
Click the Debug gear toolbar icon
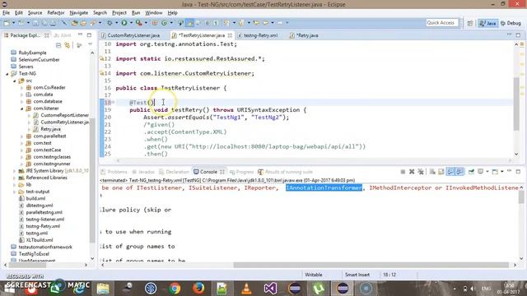tap(110, 23)
